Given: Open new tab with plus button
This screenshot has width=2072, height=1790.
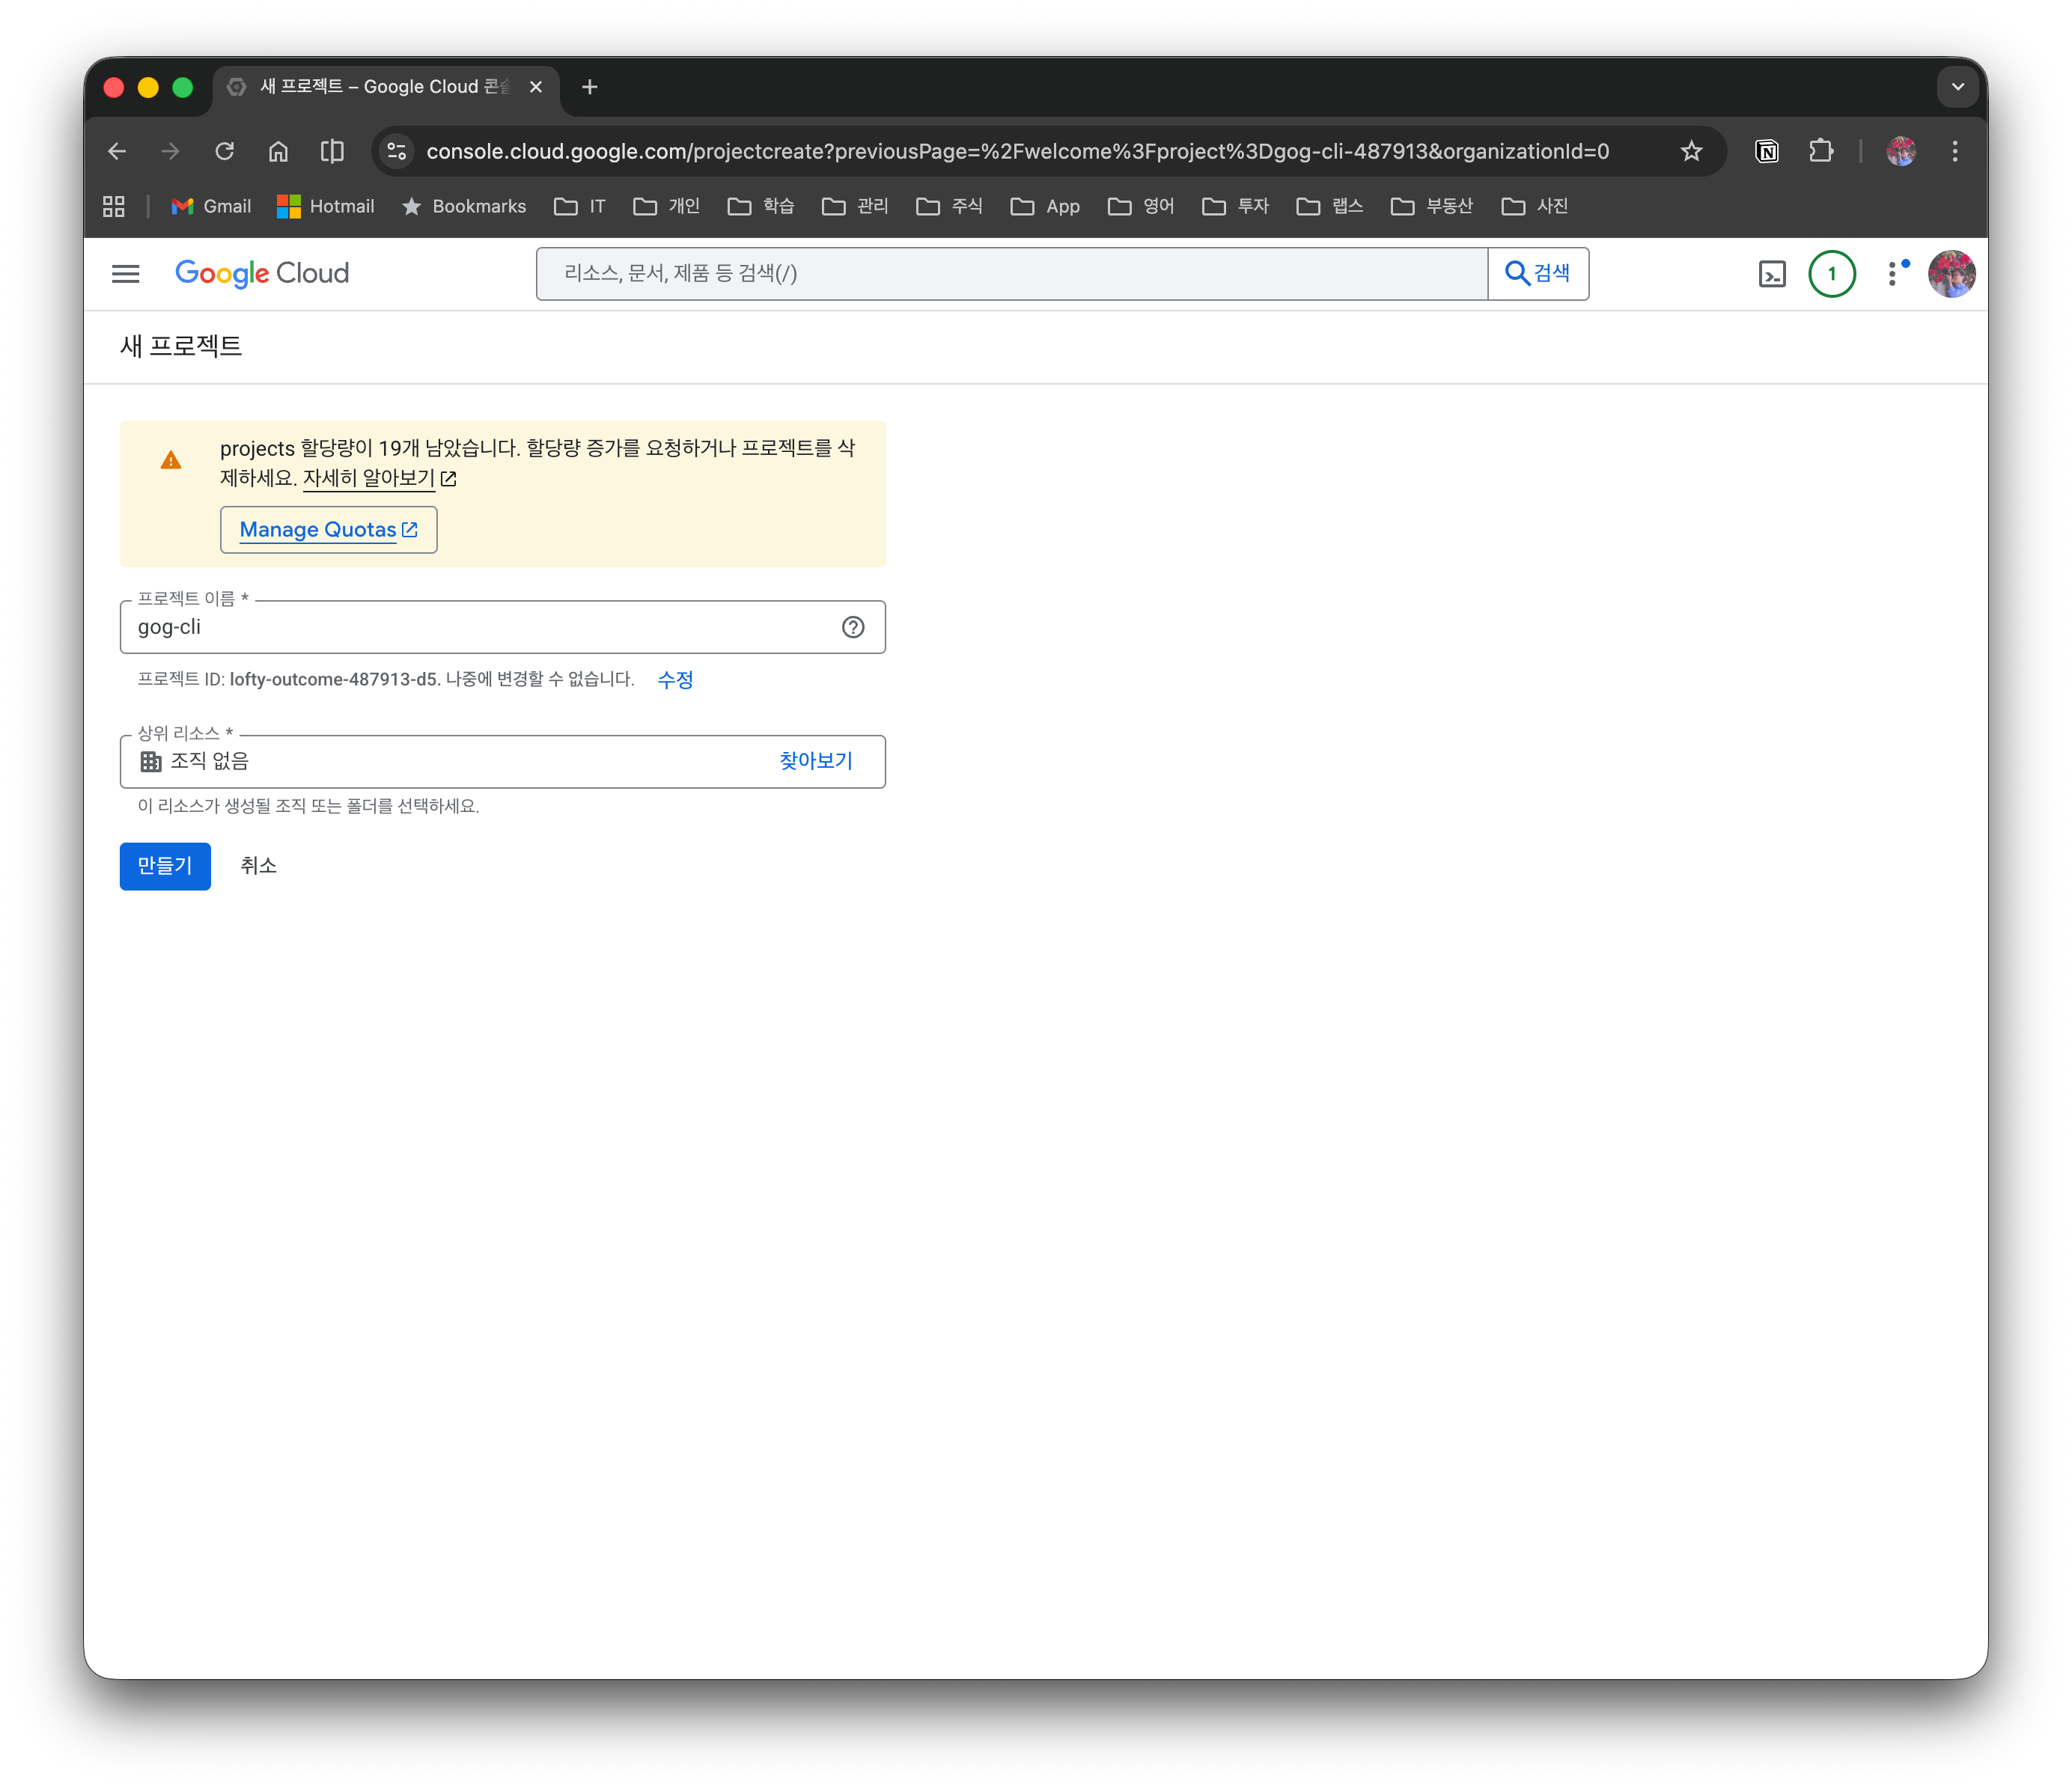Looking at the screenshot, I should [x=590, y=87].
